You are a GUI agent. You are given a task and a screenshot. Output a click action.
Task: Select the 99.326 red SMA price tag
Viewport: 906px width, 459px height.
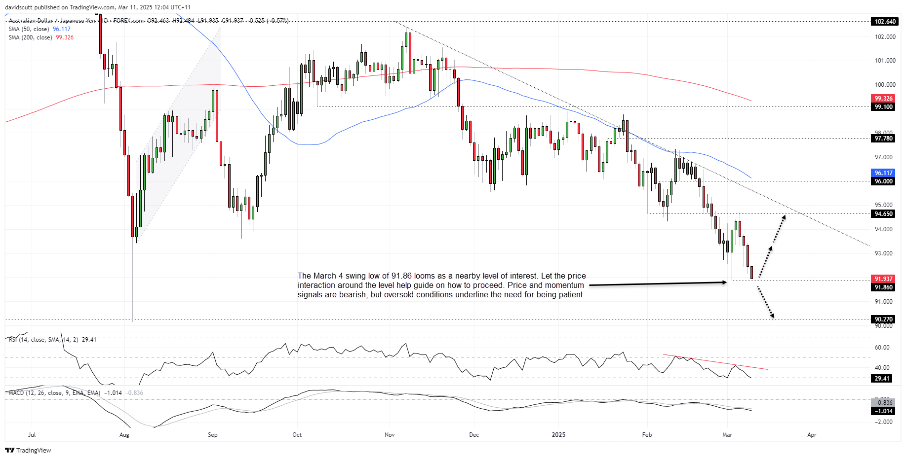[883, 99]
